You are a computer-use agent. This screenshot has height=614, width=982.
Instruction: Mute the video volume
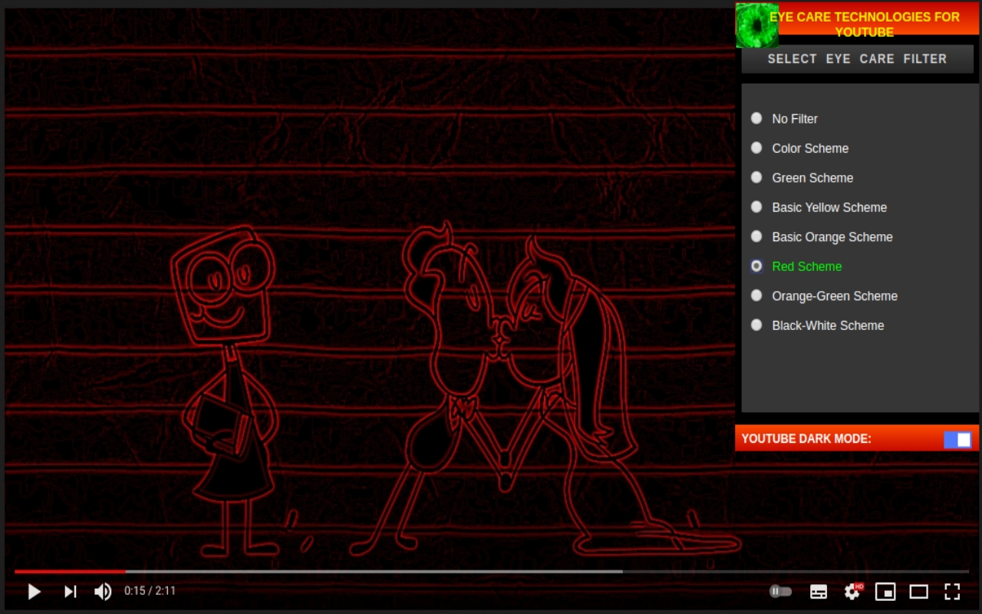point(102,591)
